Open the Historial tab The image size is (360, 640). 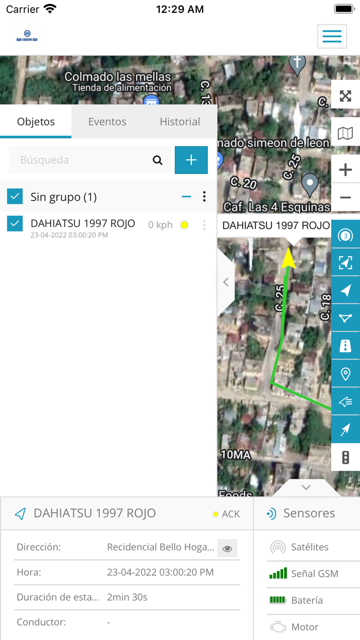point(180,121)
